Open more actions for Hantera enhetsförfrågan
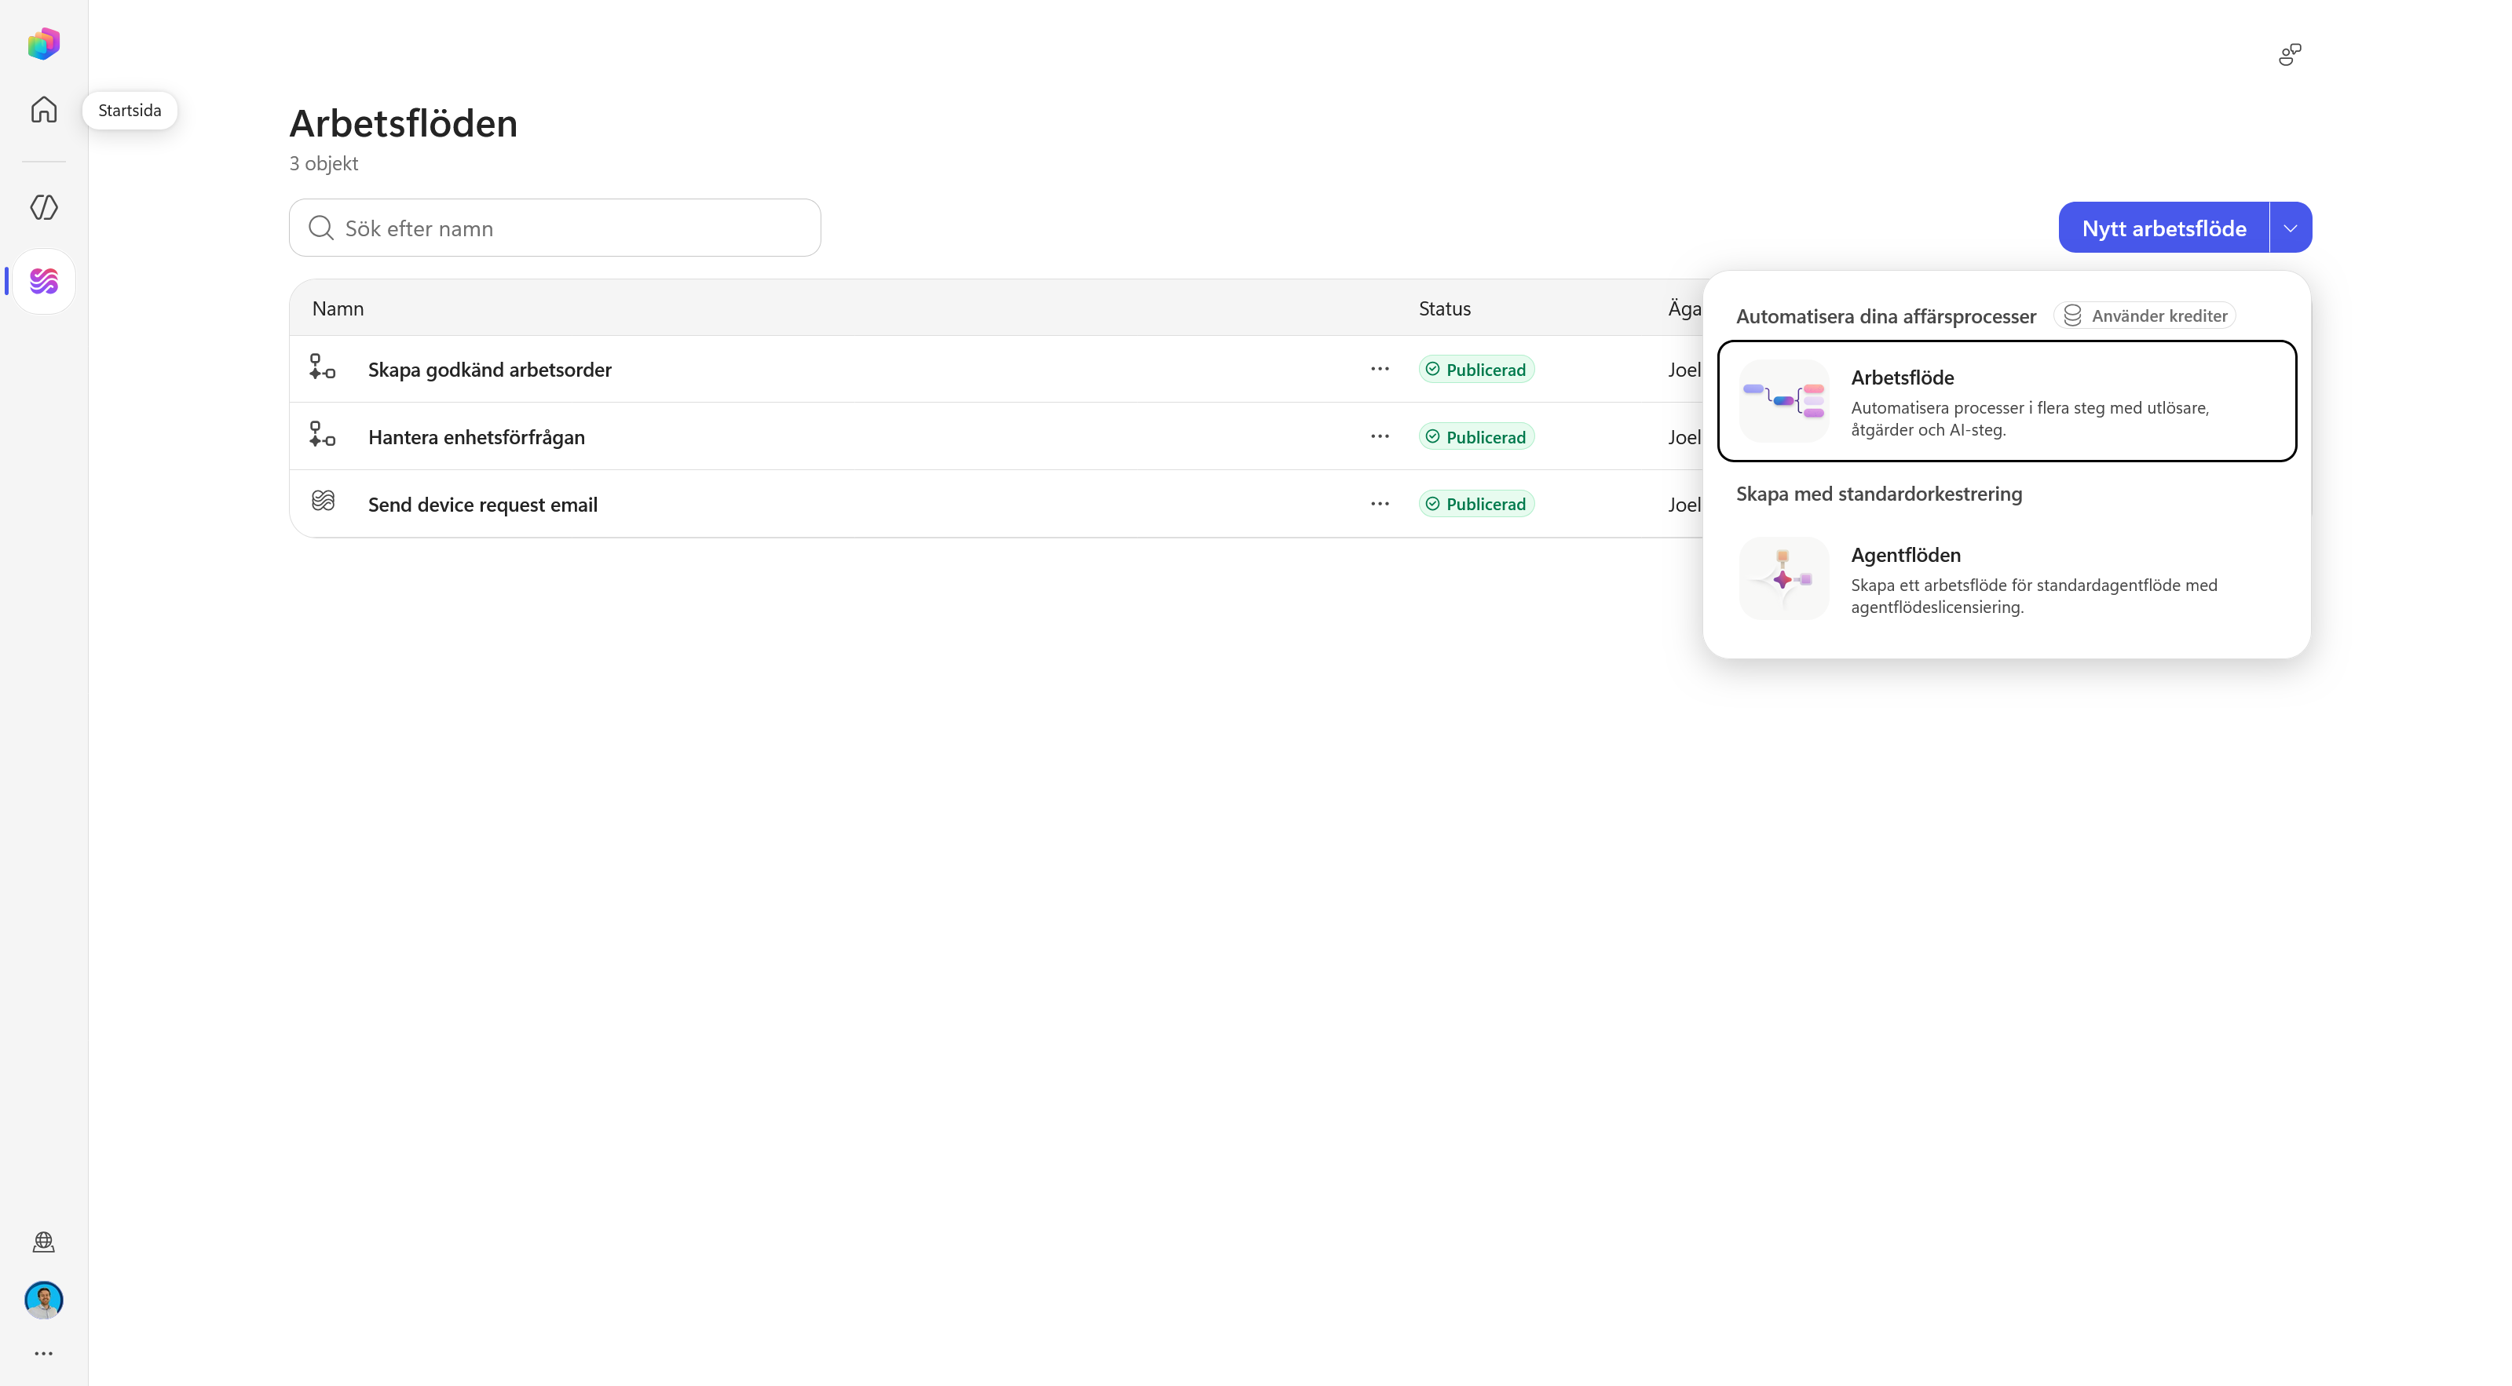Viewport: 2512px width, 1386px height. pos(1380,436)
